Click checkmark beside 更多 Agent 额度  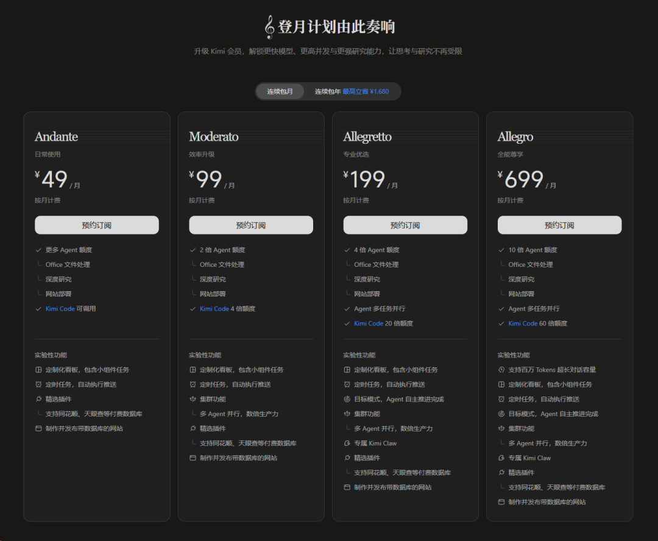pos(38,250)
